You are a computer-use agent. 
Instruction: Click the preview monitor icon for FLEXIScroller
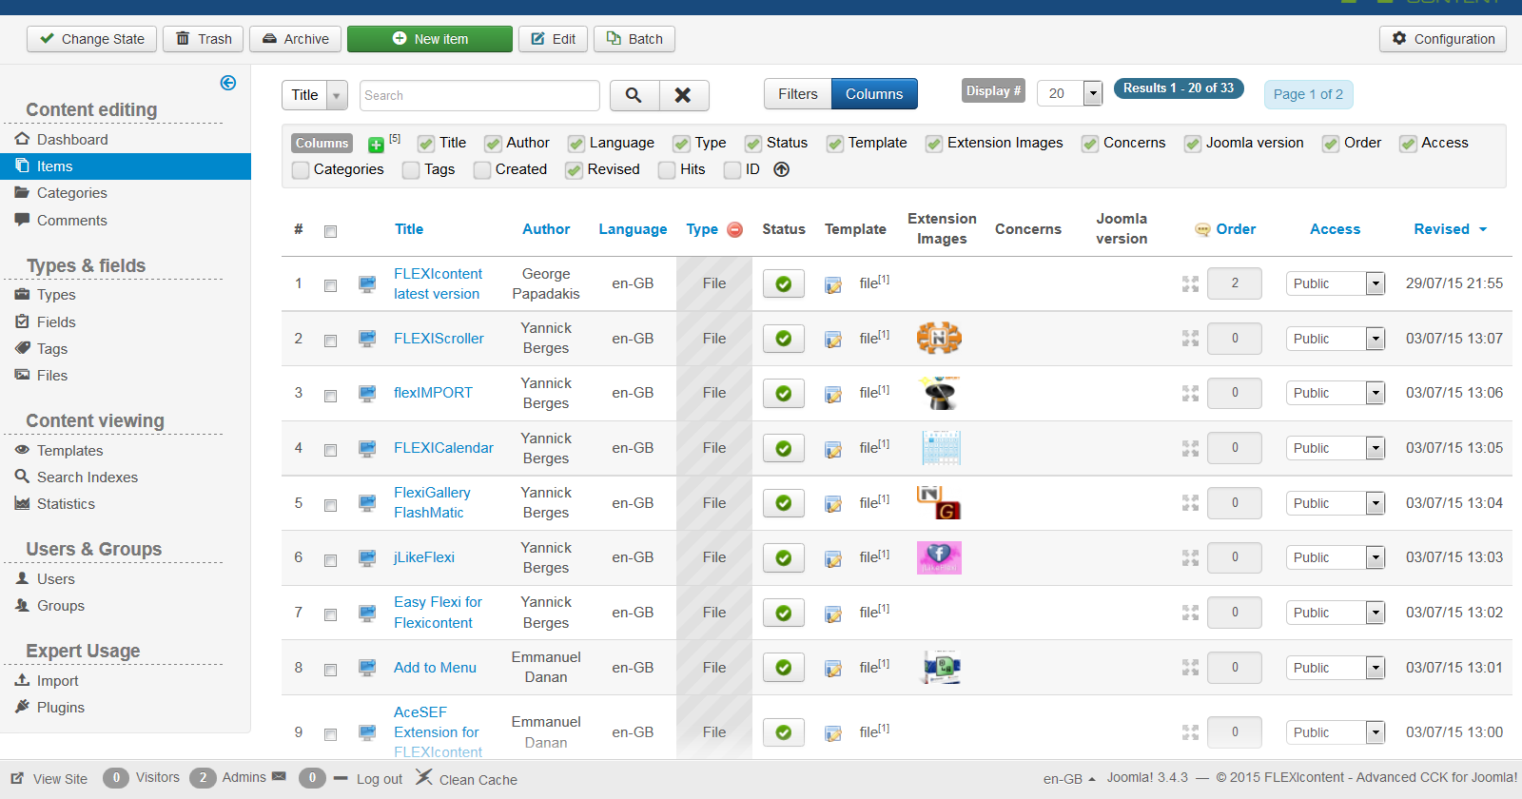pyautogui.click(x=367, y=339)
